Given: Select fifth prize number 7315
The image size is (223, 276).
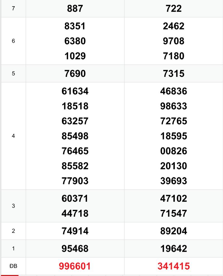Looking at the screenshot, I should [173, 74].
